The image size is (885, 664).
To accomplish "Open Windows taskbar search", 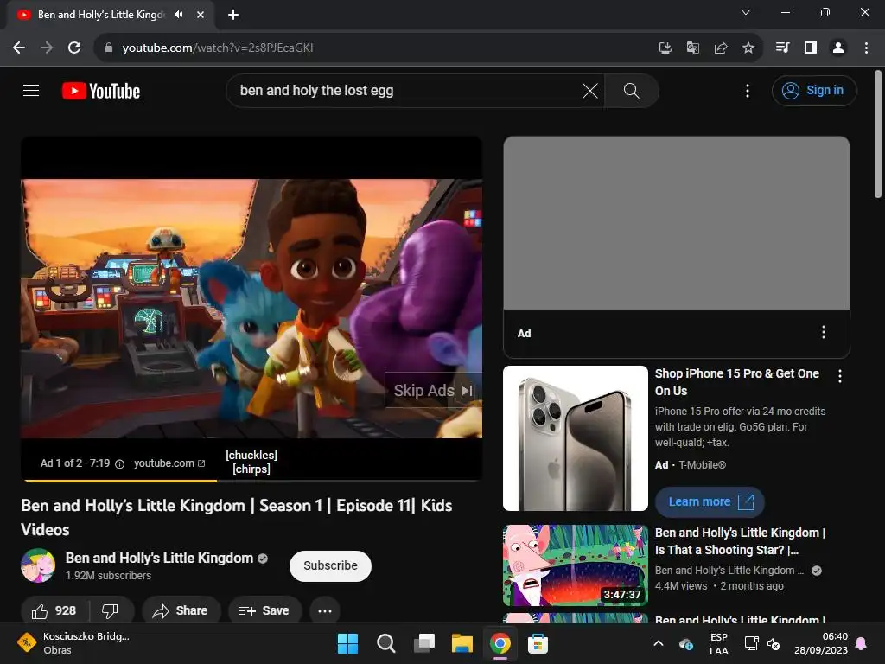I will tap(386, 643).
